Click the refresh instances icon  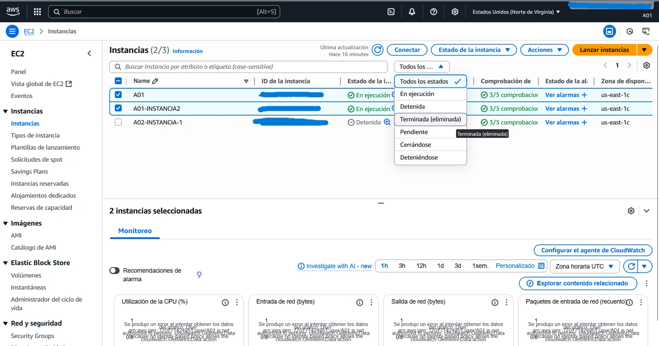(377, 50)
